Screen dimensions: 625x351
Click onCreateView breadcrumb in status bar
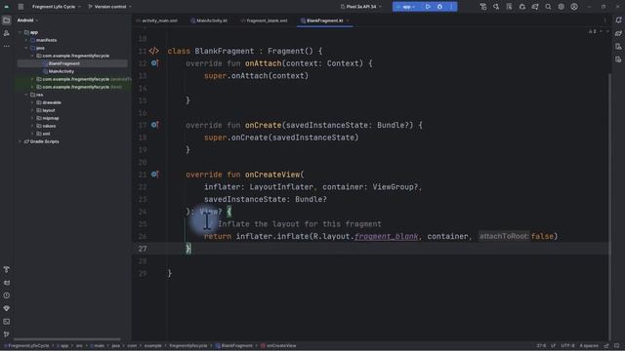[278, 346]
